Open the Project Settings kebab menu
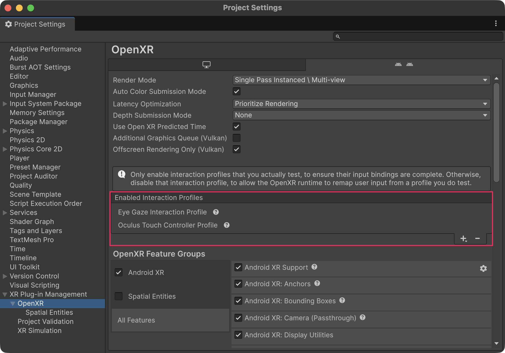 (x=496, y=24)
